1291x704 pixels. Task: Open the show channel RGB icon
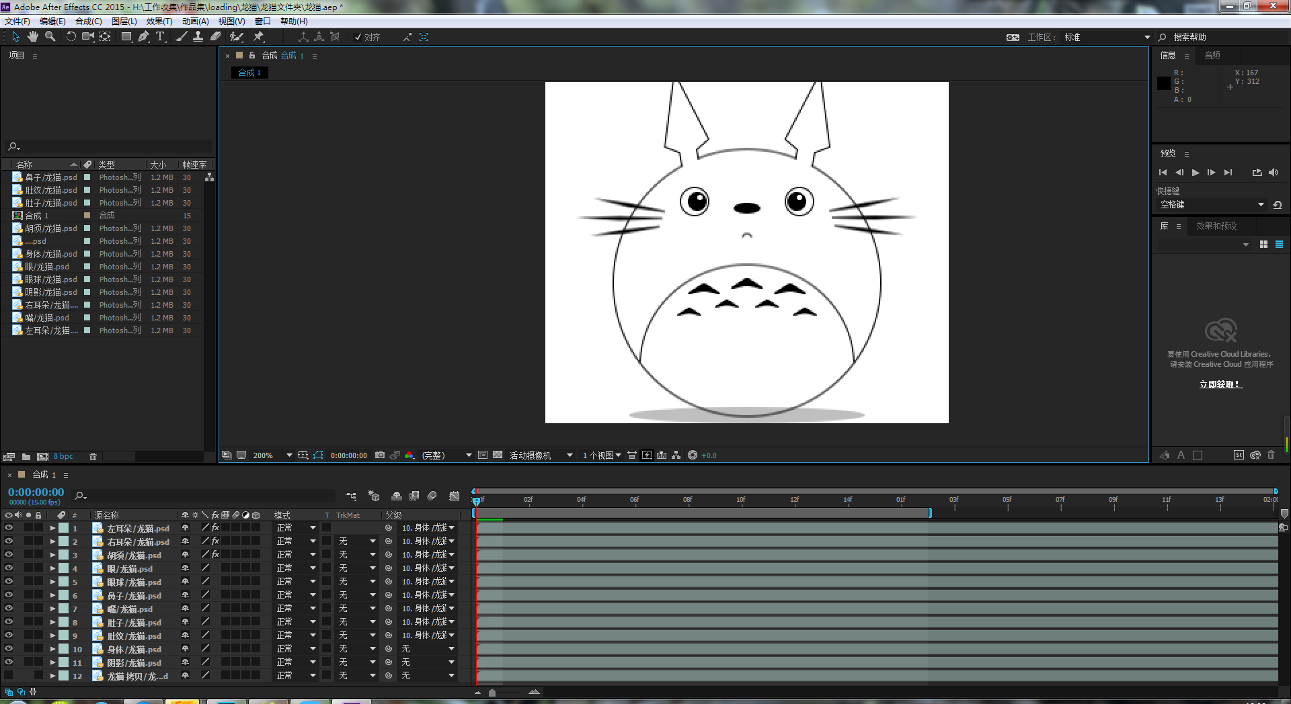tap(409, 455)
